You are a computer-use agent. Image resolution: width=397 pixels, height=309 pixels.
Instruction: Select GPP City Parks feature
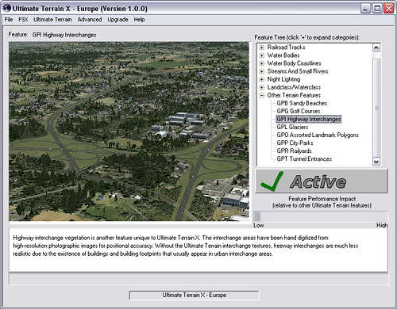pyautogui.click(x=295, y=143)
